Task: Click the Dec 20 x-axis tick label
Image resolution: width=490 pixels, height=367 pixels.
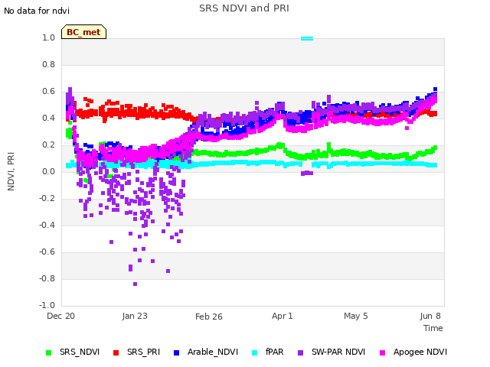Action: tap(60, 316)
